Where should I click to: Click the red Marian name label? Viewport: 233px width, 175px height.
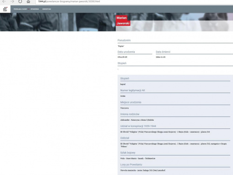[x=122, y=18]
